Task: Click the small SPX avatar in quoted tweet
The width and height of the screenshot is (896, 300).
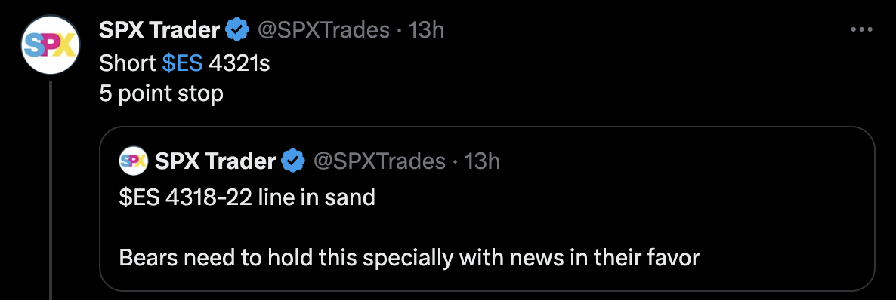Action: coord(133,161)
